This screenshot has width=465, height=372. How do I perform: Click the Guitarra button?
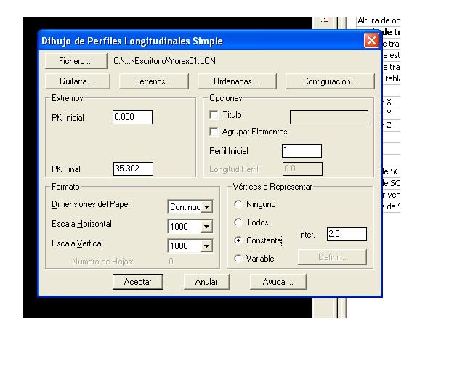[x=78, y=81]
